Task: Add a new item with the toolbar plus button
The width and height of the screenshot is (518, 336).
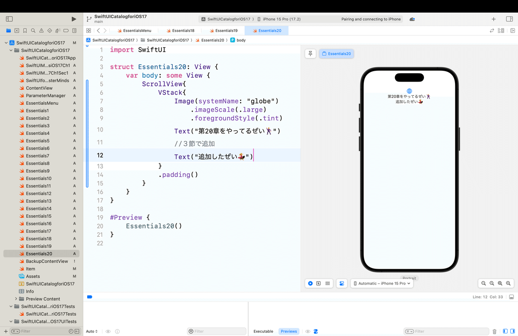Action: click(494, 19)
